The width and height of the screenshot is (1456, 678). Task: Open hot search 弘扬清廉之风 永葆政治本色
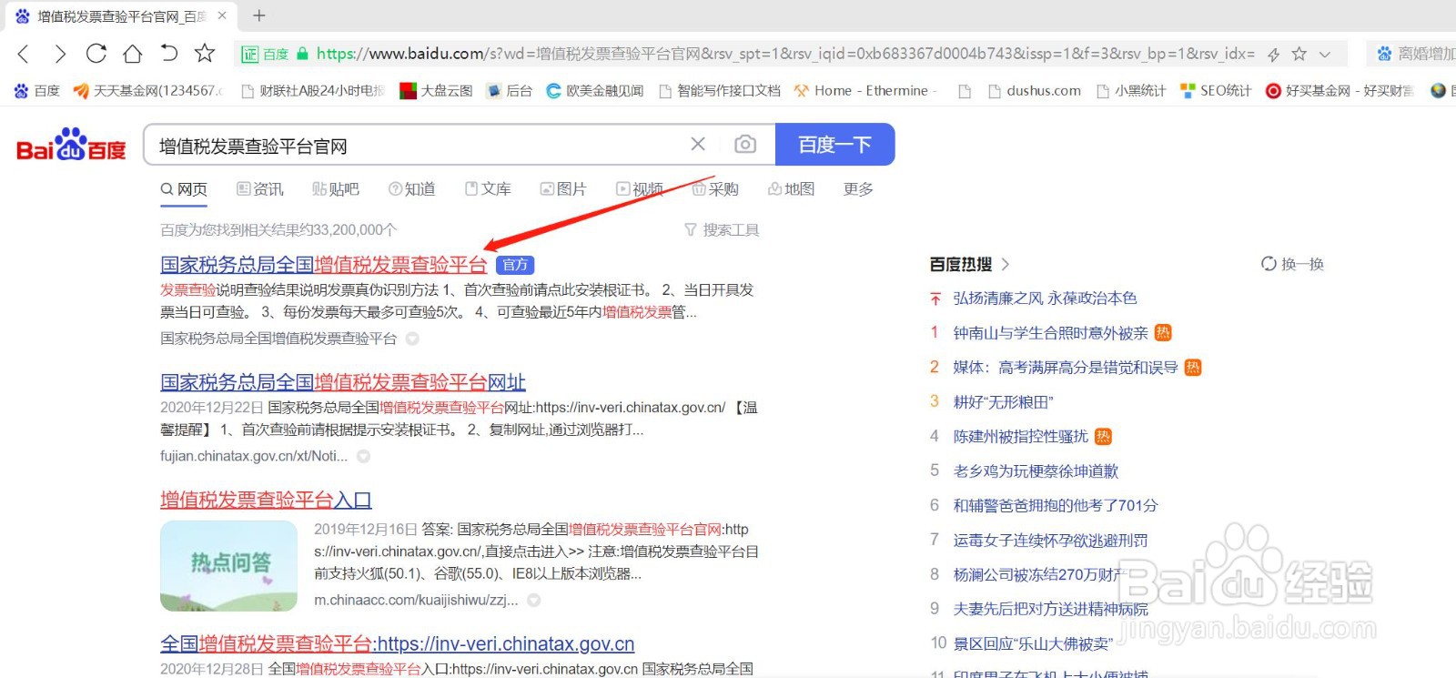coord(1045,299)
